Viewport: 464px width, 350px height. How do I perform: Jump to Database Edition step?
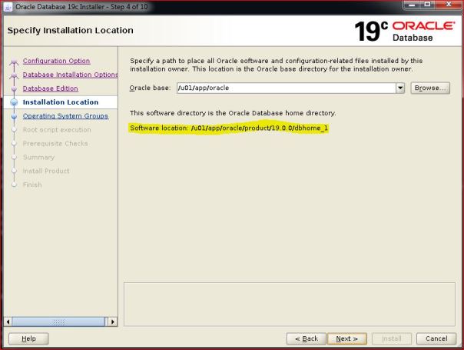click(x=50, y=88)
